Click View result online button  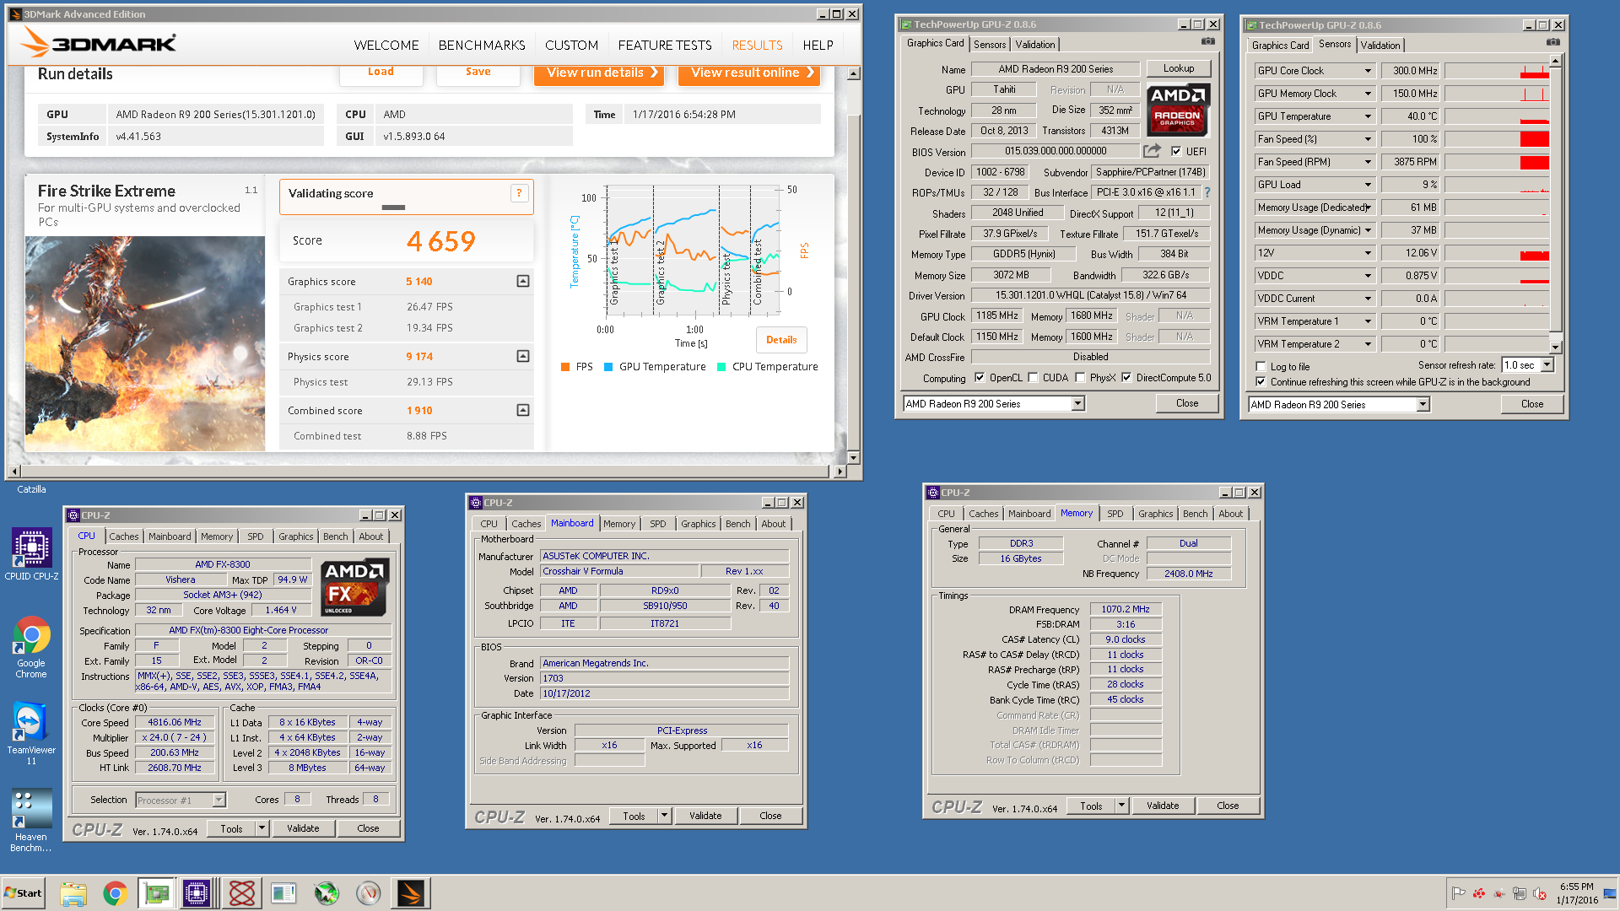[x=749, y=73]
